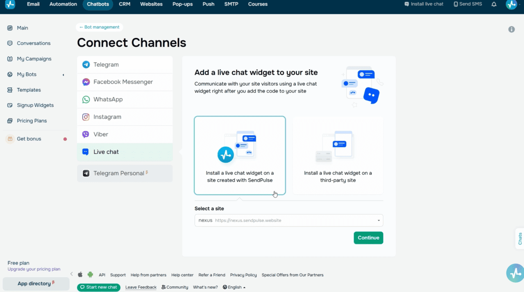Open the floating SendPulse chat bubble
Viewport: 524px width, 292px height.
coord(515,273)
